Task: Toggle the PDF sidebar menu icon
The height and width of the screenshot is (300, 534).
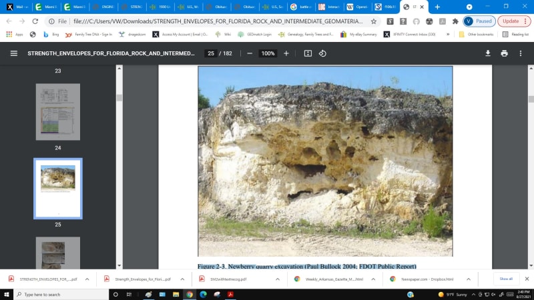Action: click(13, 53)
